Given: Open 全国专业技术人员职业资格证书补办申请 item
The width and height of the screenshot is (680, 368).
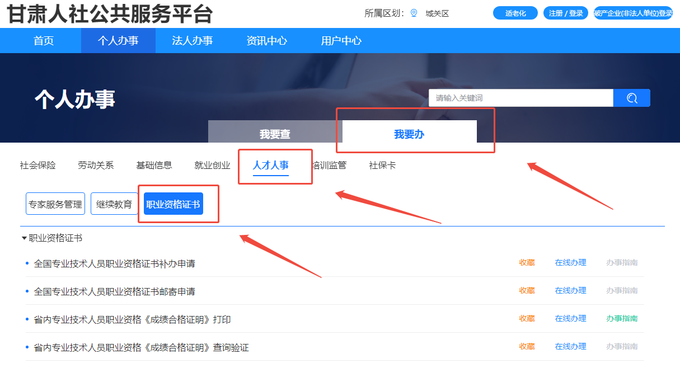Looking at the screenshot, I should tap(115, 263).
